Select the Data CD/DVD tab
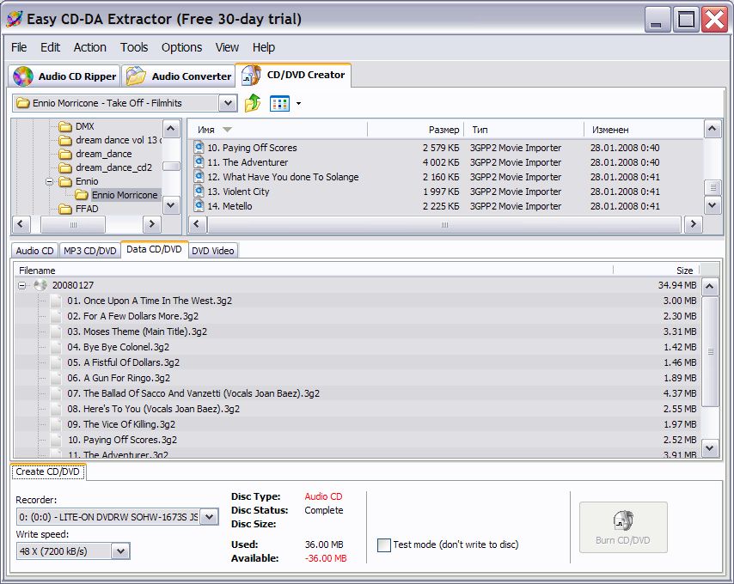Image resolution: width=734 pixels, height=584 pixels. pos(154,249)
